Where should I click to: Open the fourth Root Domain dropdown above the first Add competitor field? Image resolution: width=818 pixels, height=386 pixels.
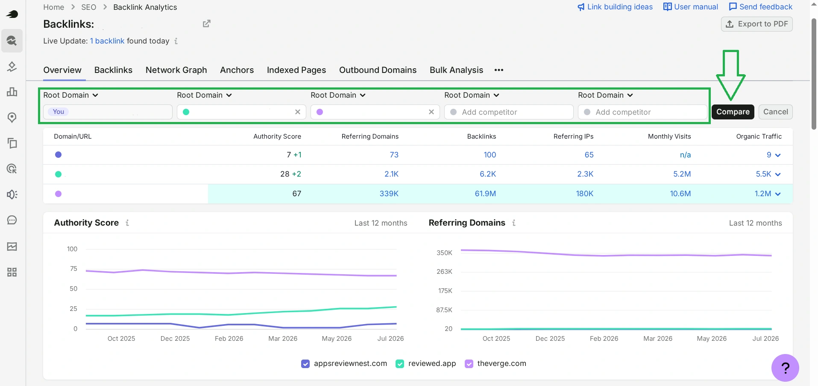472,95
